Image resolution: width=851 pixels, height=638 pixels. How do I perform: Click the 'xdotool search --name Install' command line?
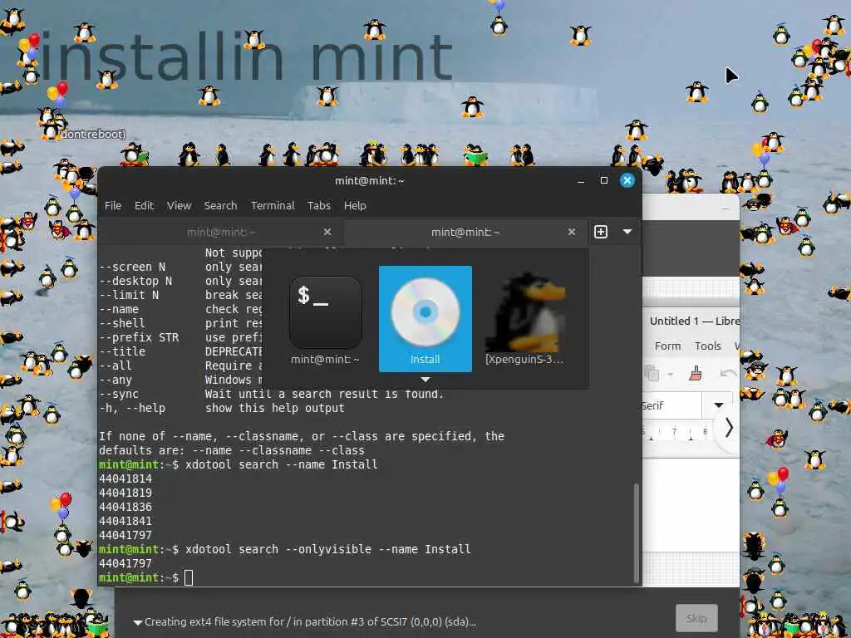point(281,464)
